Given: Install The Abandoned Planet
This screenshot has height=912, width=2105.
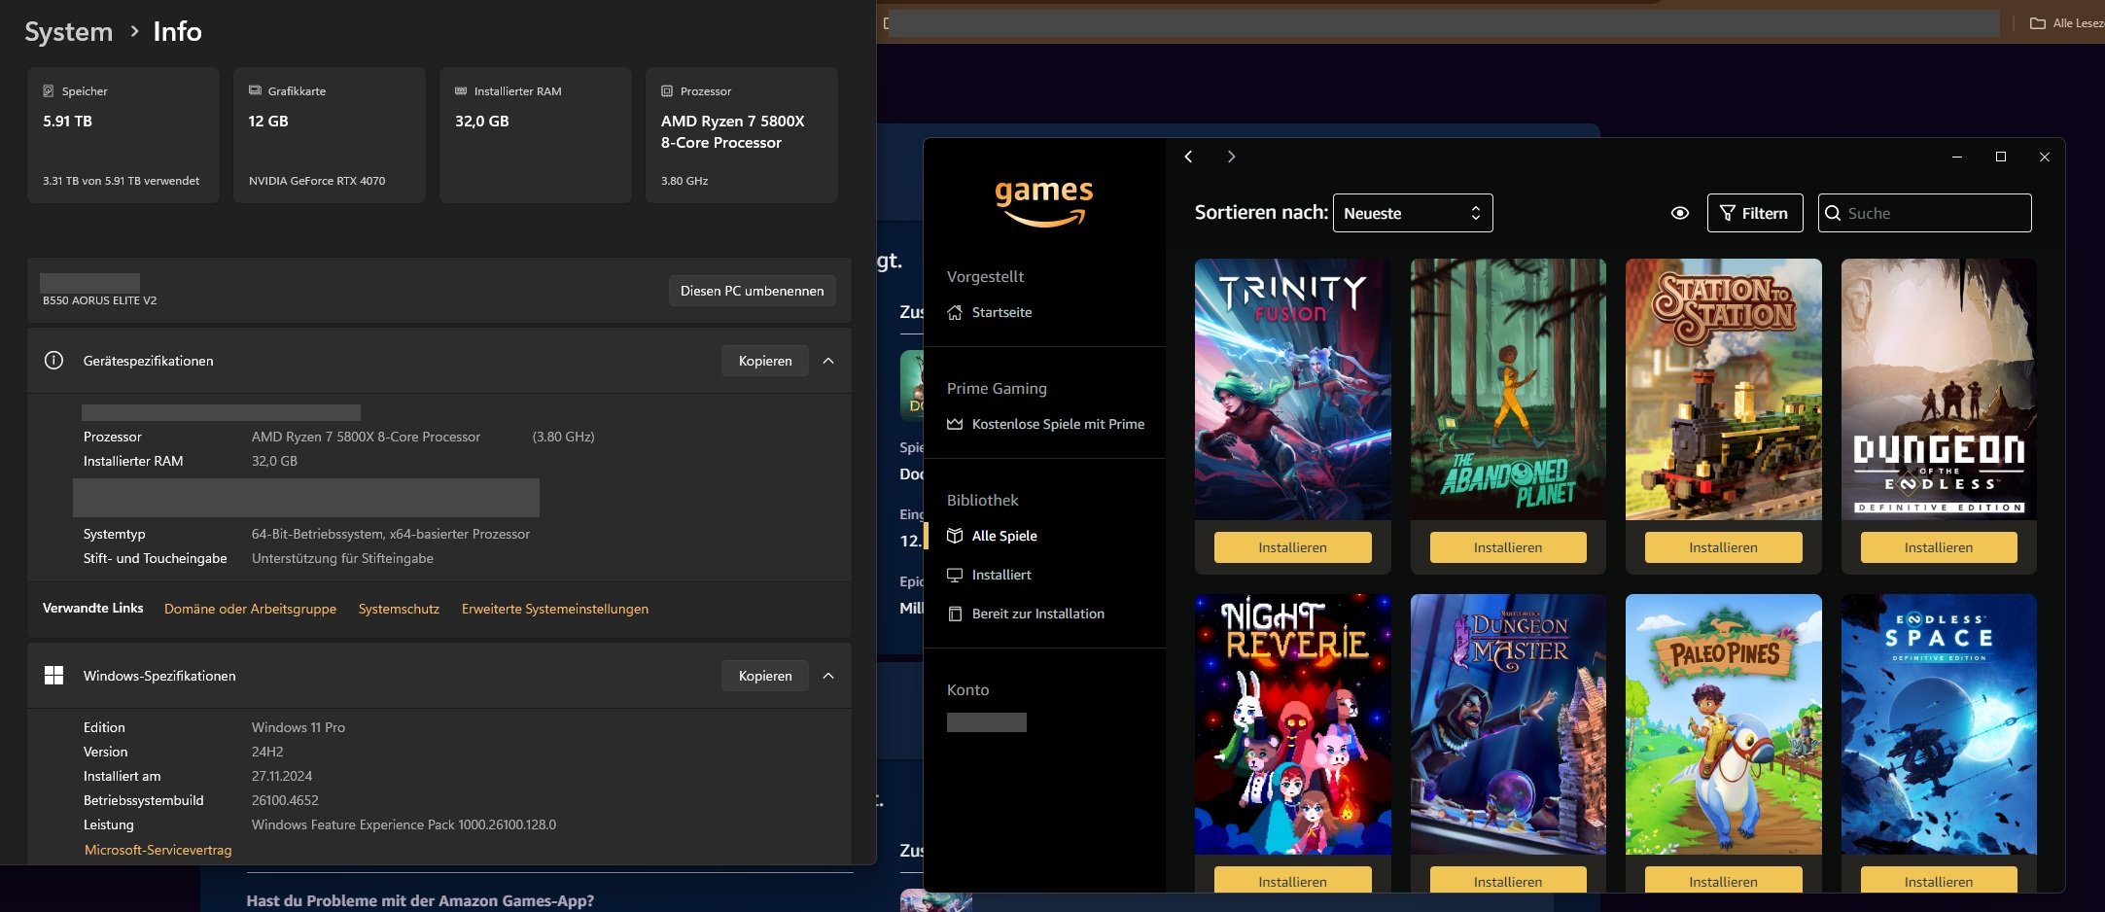Looking at the screenshot, I should tap(1508, 547).
